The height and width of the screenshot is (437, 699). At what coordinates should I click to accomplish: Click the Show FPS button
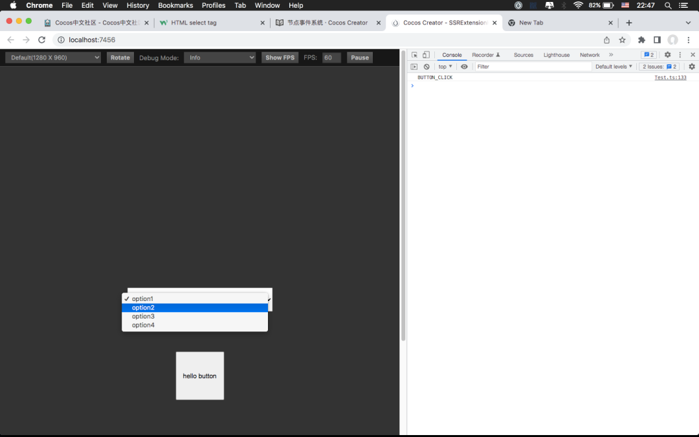280,58
